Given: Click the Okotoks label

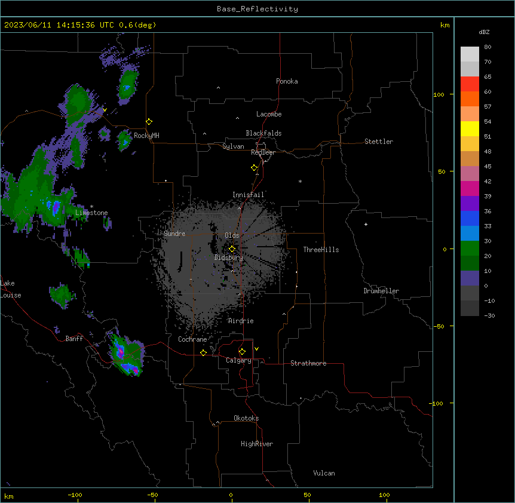Looking at the screenshot, I should coord(246,418).
